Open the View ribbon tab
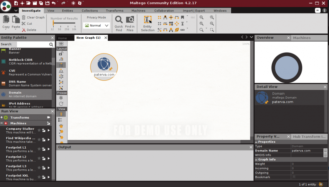The height and width of the screenshot is (187, 329). [51, 11]
